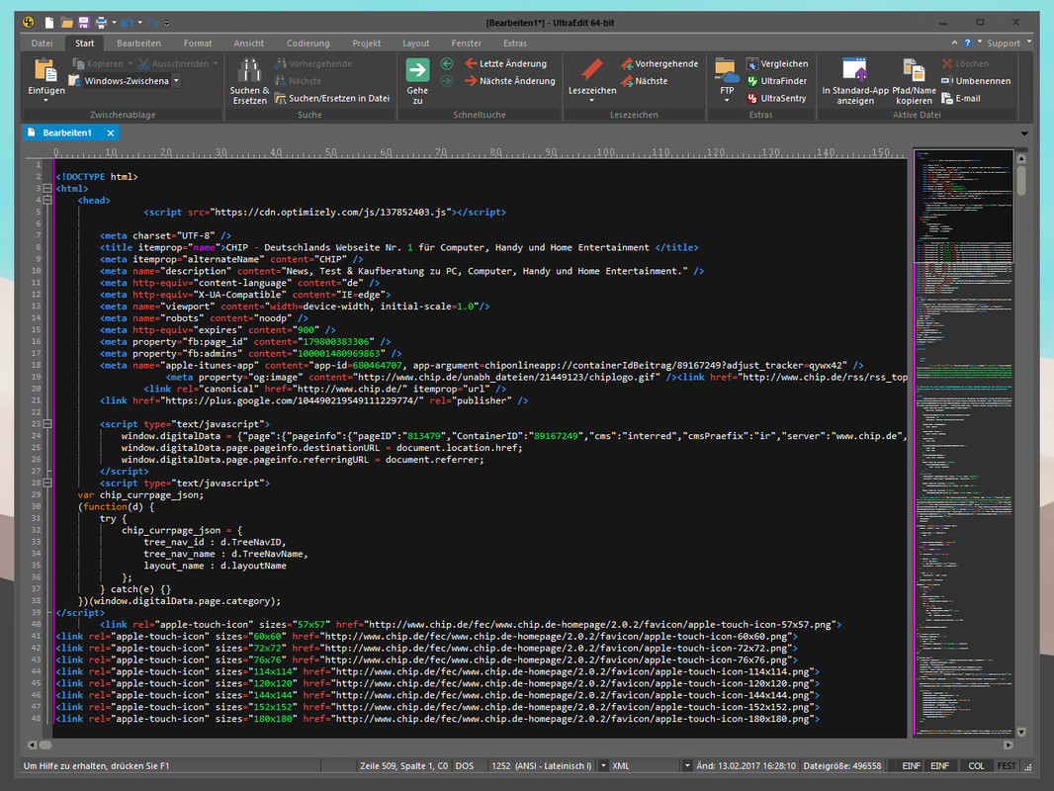Jump to Letzte Änderung
This screenshot has height=791, width=1054.
505,64
